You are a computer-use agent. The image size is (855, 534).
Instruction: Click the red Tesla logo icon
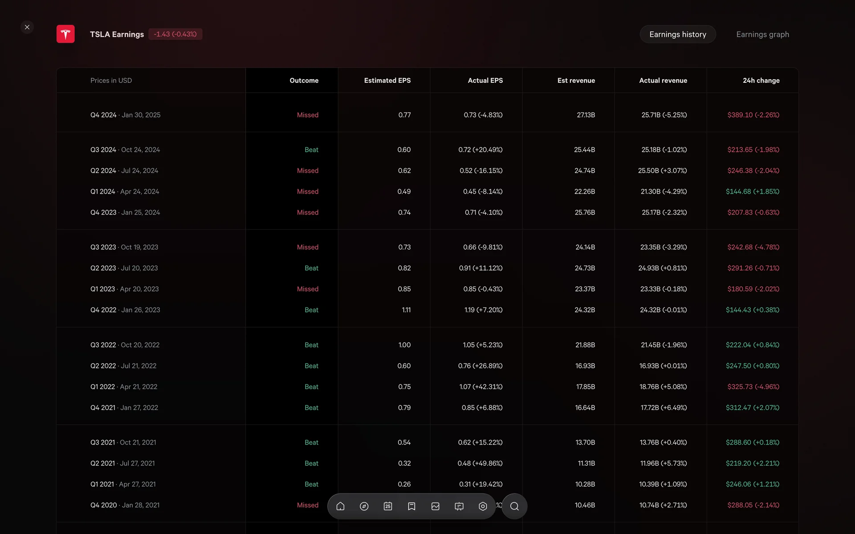[65, 34]
